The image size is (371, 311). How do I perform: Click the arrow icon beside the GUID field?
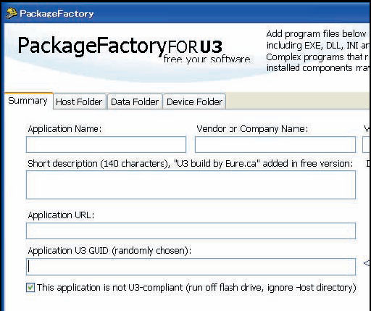367,263
